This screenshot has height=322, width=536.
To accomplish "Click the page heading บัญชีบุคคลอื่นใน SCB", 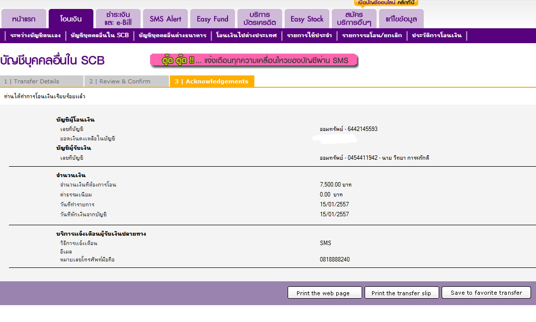I will coord(52,61).
